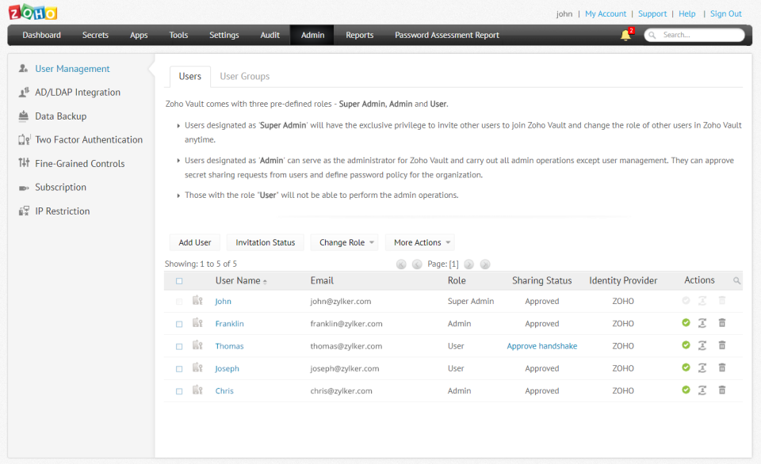Click the Add User button
Image resolution: width=761 pixels, height=464 pixels.
[194, 242]
